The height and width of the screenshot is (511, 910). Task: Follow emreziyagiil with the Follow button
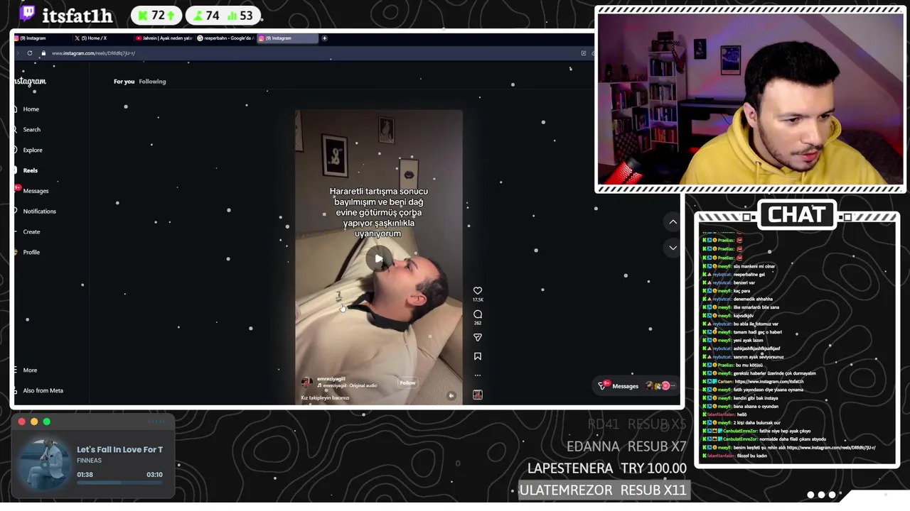[x=407, y=383]
